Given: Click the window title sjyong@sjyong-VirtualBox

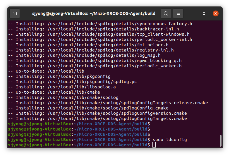Looking at the screenshot, I should 94,13.
